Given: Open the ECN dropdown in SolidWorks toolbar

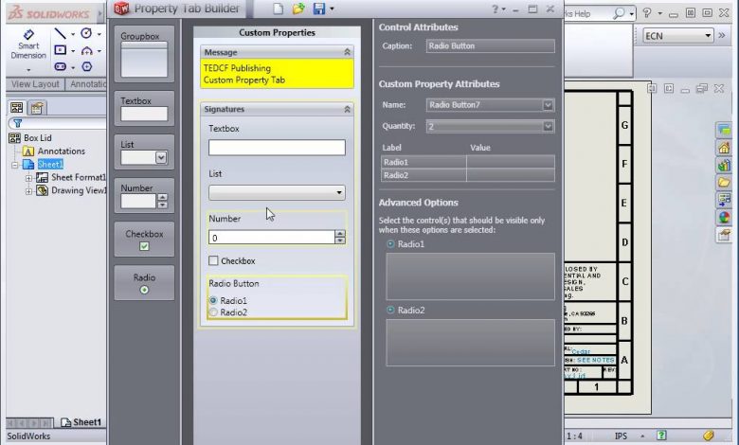Looking at the screenshot, I should point(708,36).
